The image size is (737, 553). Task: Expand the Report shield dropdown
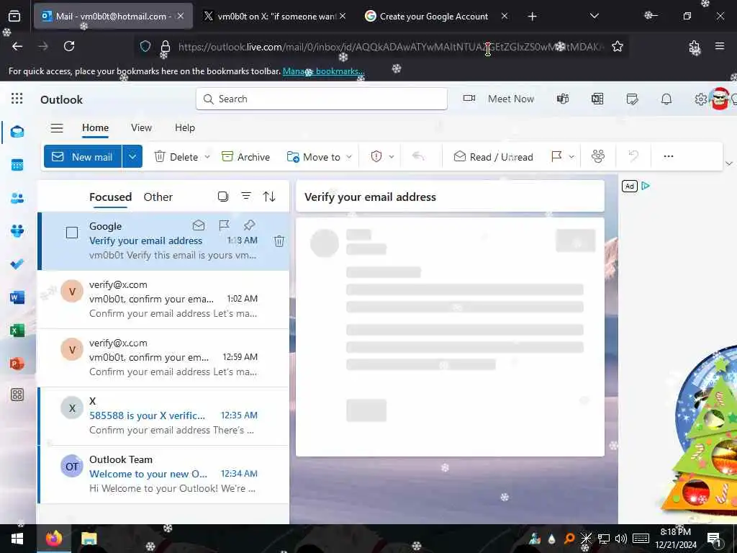coord(392,157)
